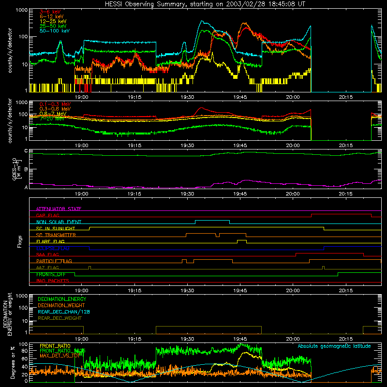
Task: Select the 25-50 keV legend label
Action: coord(53,26)
